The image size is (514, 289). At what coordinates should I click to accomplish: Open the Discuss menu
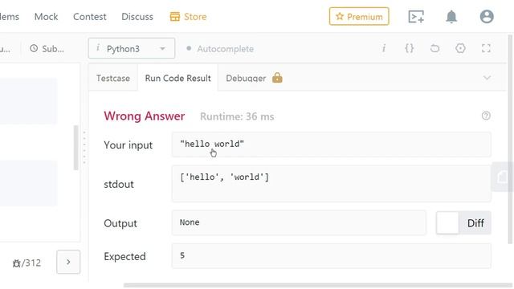click(137, 17)
